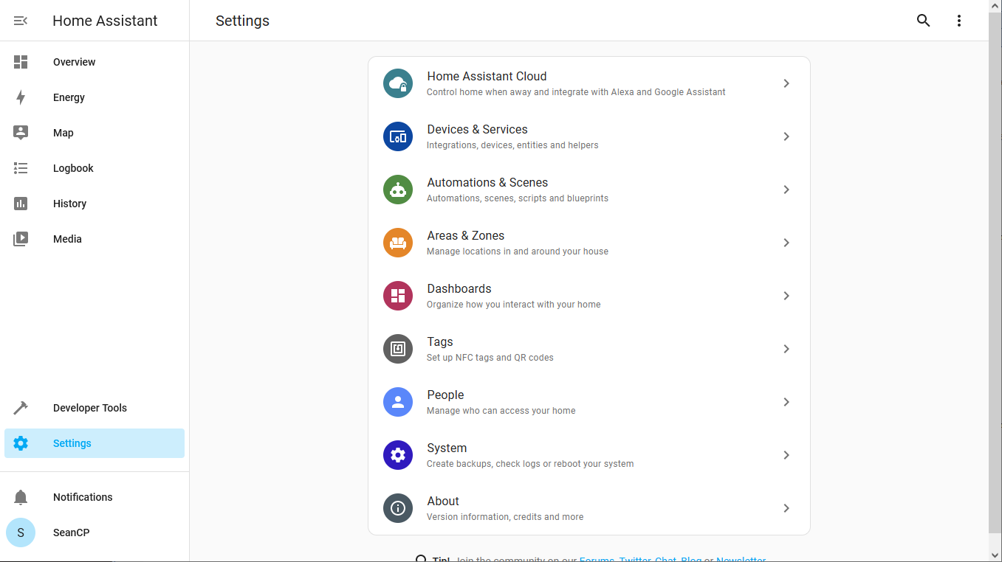Viewport: 1002px width, 562px height.
Task: Open the Map icon in the sidebar
Action: click(x=21, y=133)
